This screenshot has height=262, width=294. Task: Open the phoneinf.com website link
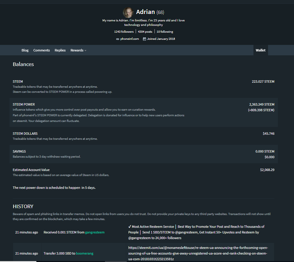pyautogui.click(x=130, y=39)
